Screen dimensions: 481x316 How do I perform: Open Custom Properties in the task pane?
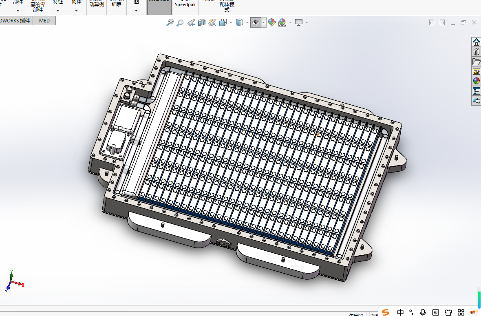[x=476, y=91]
